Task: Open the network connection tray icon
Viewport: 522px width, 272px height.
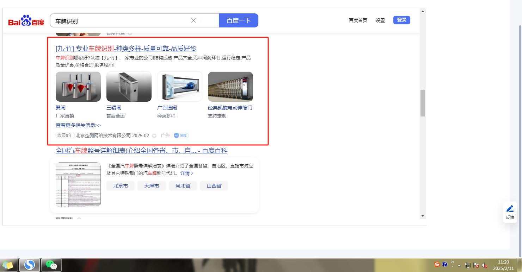Action: [468, 265]
